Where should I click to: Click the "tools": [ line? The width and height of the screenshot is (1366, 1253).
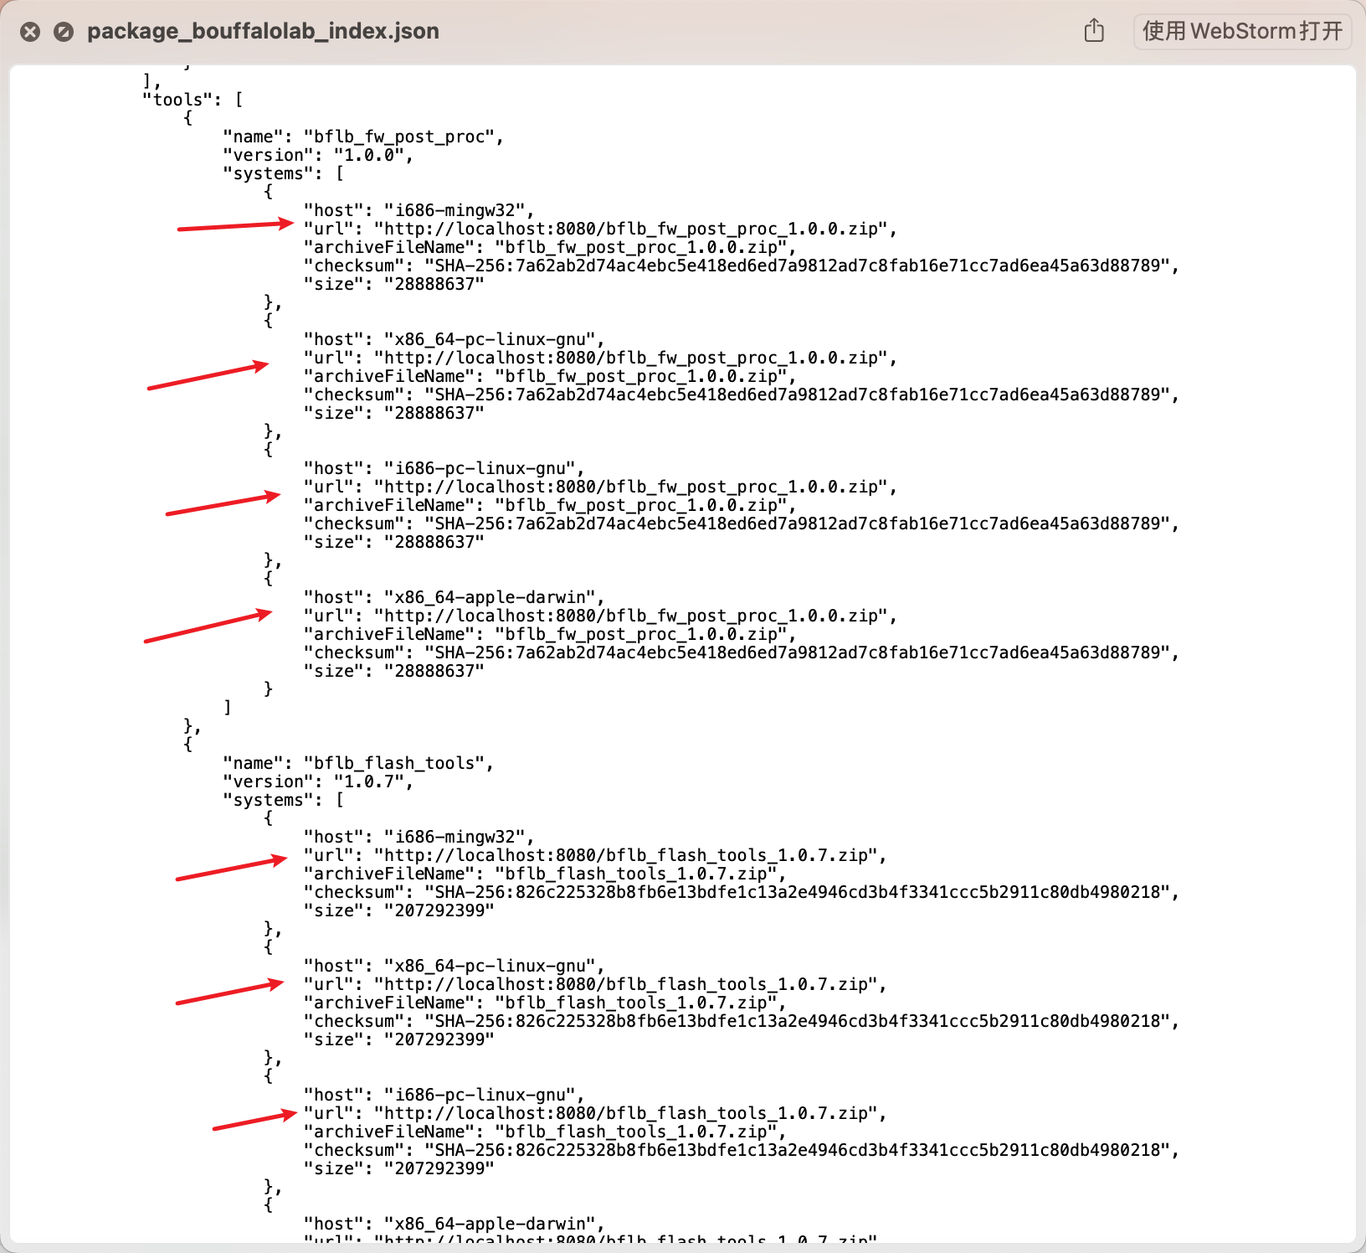[x=193, y=100]
